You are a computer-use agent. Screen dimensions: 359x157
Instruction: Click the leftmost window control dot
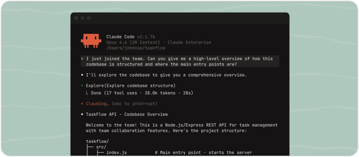pos(76,18)
